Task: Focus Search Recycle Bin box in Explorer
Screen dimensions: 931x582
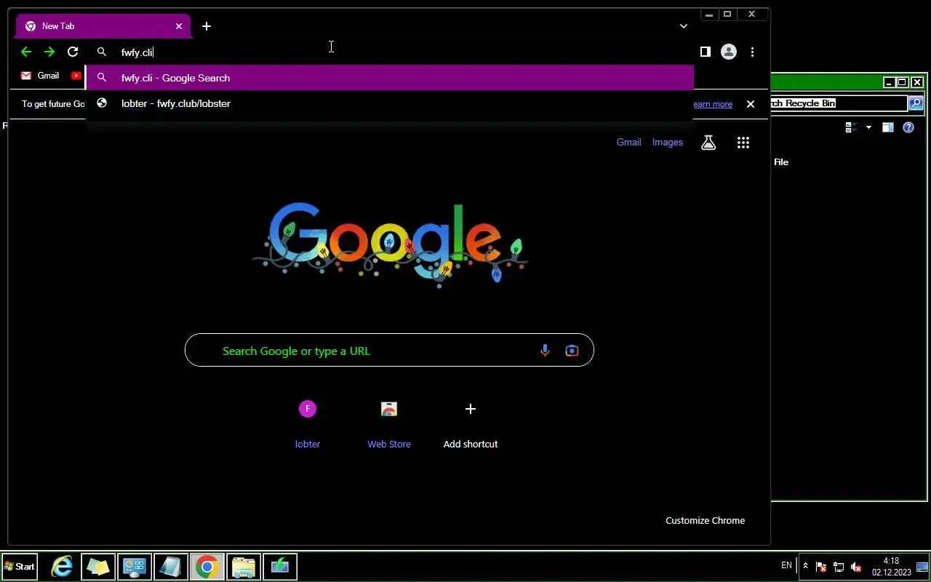Action: pos(839,103)
